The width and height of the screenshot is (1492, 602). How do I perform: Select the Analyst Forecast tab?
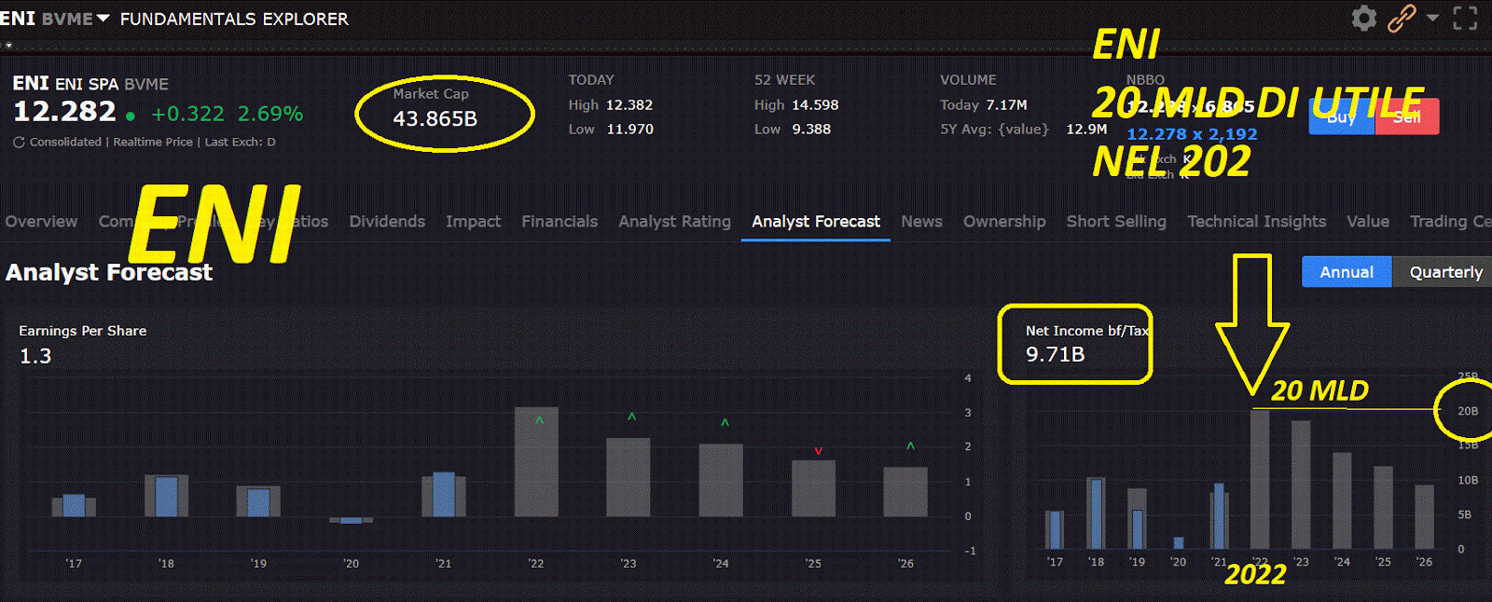coord(816,221)
